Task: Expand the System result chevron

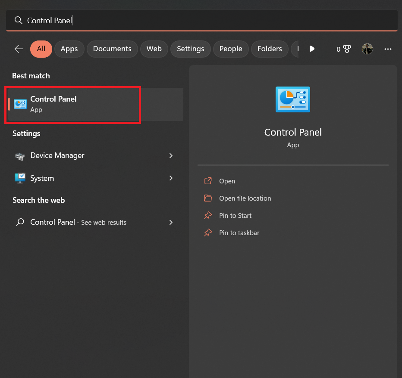Action: (171, 178)
